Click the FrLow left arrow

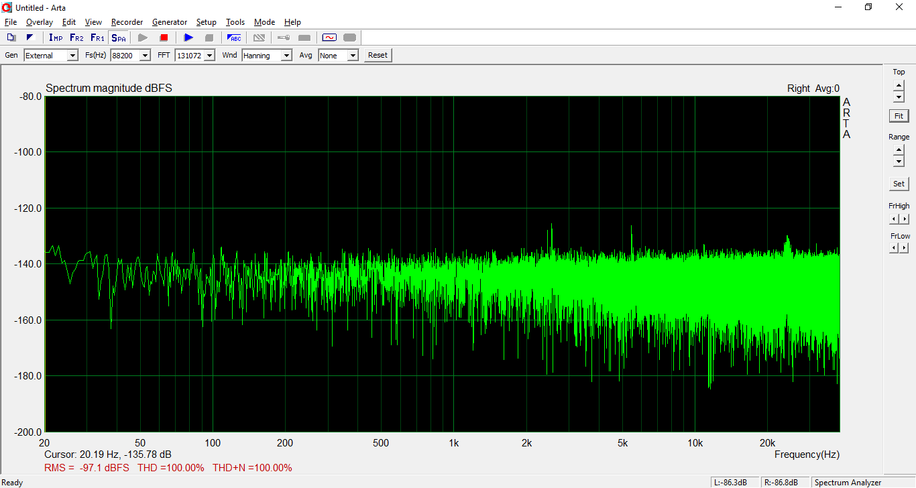(x=894, y=248)
